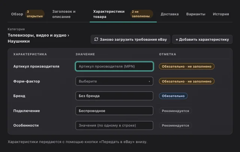Click the Особенности row label

[26, 125]
